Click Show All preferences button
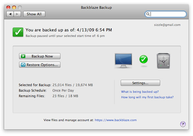This screenshot has width=193, height=136. (x=34, y=14)
